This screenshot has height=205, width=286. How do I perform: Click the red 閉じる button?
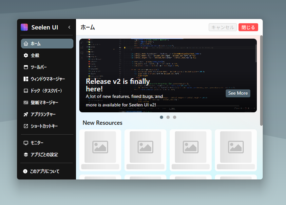pyautogui.click(x=248, y=27)
